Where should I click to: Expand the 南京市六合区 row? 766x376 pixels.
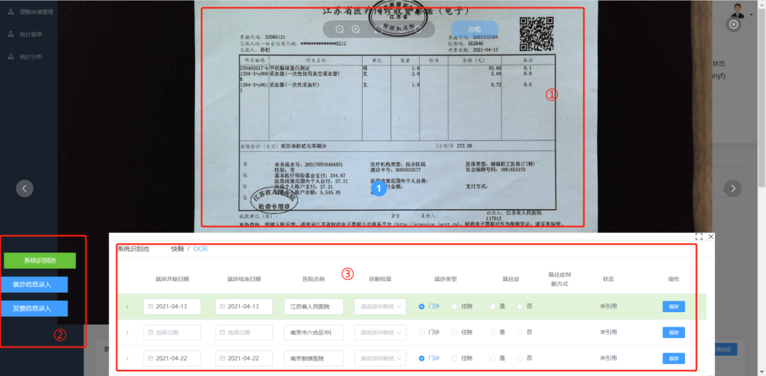tap(127, 333)
